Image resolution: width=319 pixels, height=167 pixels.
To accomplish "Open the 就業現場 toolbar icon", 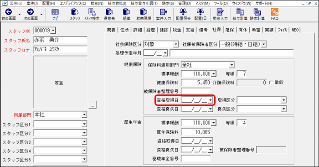I will click(x=144, y=14).
